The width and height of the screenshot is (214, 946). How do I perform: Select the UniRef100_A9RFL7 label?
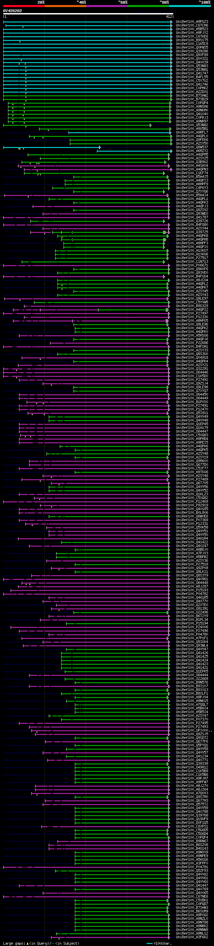coord(192,132)
